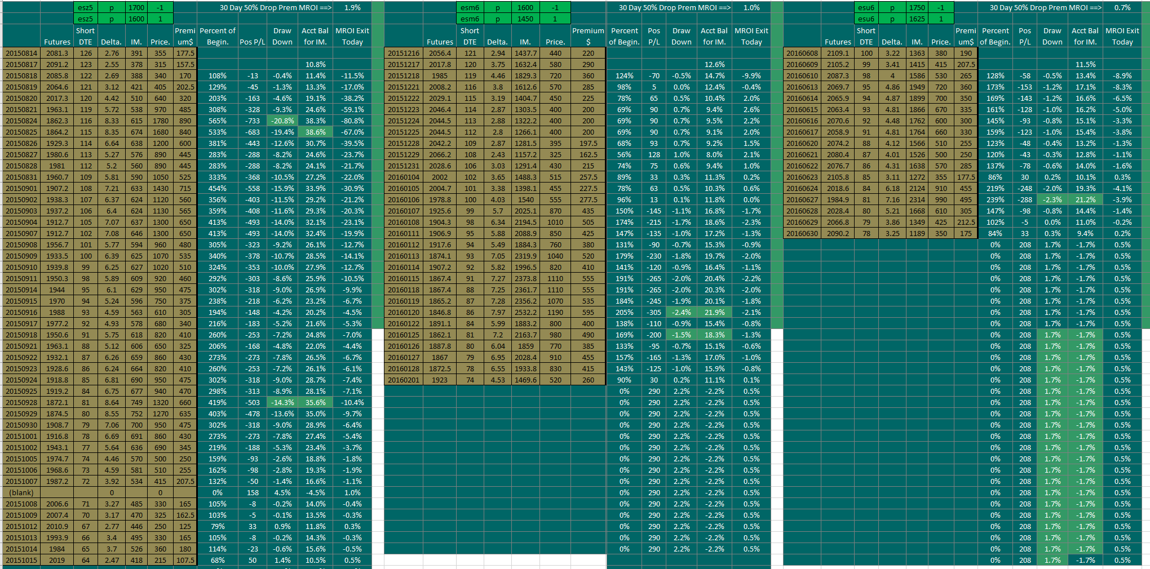Viewport: 1150px width, 569px height.
Task: Click the MROI exit cell -80.8%
Action: tap(352, 121)
